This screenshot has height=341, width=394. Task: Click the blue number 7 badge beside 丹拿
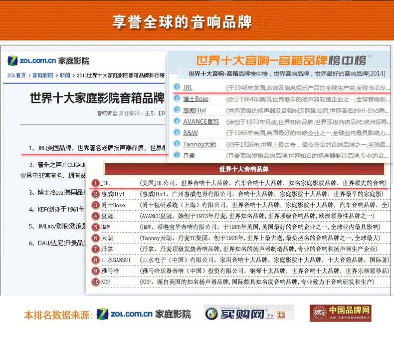tap(177, 155)
